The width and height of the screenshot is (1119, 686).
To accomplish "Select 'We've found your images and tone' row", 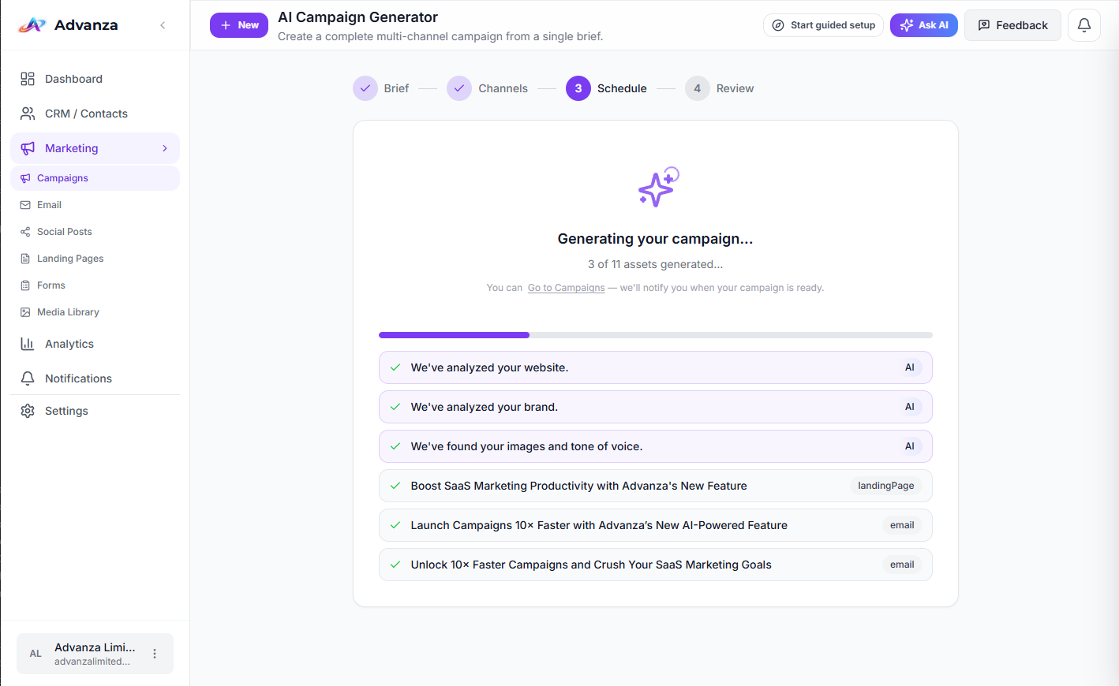I will 656,446.
